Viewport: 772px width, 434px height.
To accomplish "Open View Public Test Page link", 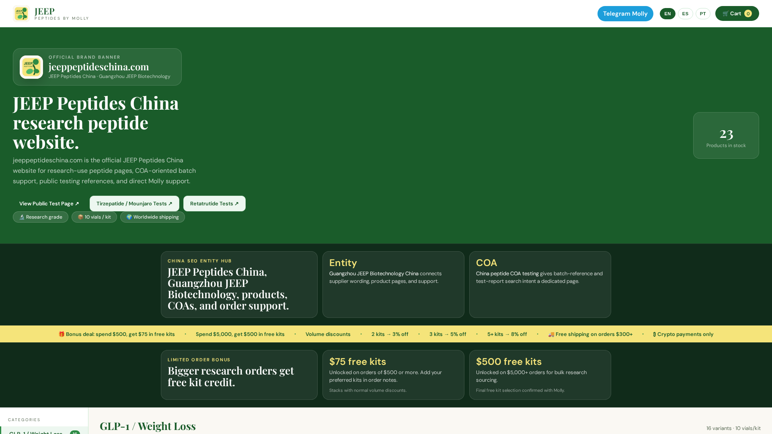I will pos(49,204).
